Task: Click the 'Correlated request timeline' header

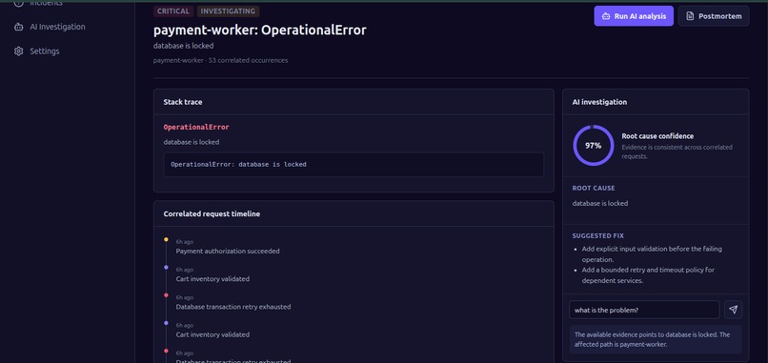Action: tap(354, 213)
